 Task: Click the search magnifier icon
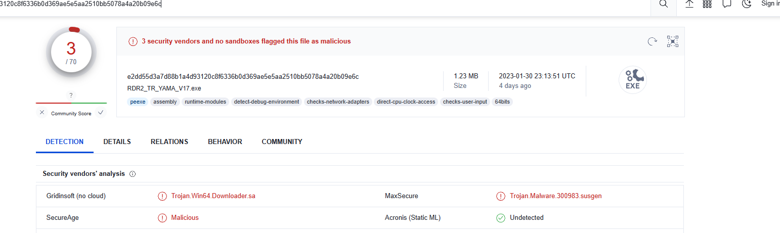[x=663, y=4]
